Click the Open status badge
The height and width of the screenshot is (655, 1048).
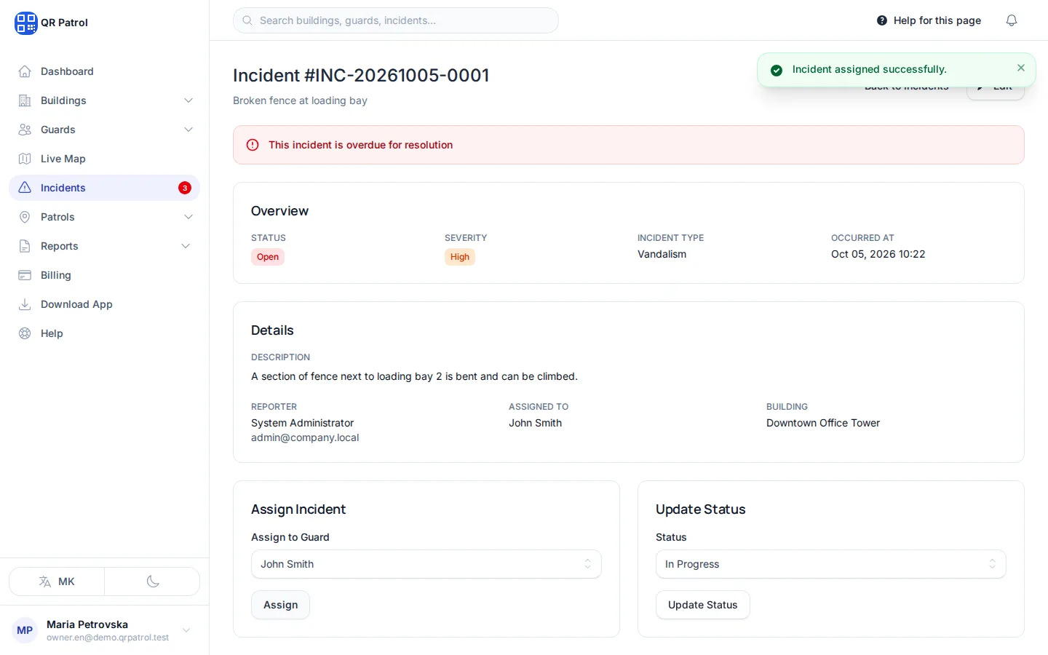(x=268, y=257)
